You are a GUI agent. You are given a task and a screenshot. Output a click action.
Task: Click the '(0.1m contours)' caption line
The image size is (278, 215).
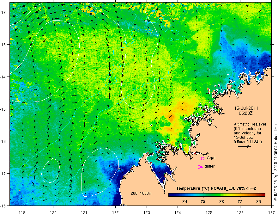tap(247, 129)
